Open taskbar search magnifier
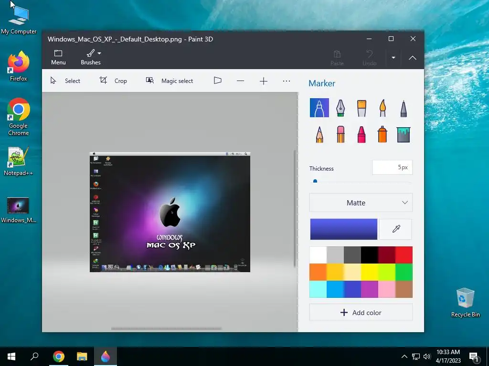Screen dimensions: 489x366 [34, 356]
